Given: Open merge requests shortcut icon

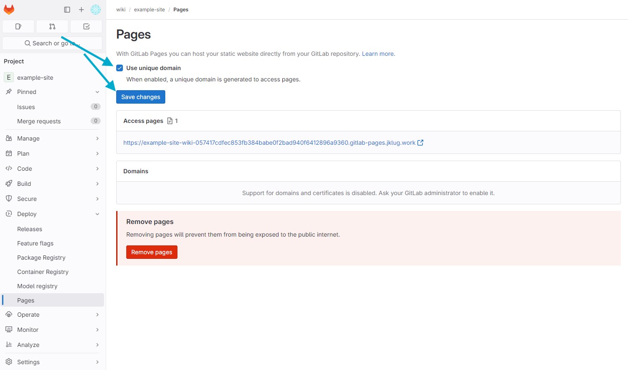Looking at the screenshot, I should [52, 26].
